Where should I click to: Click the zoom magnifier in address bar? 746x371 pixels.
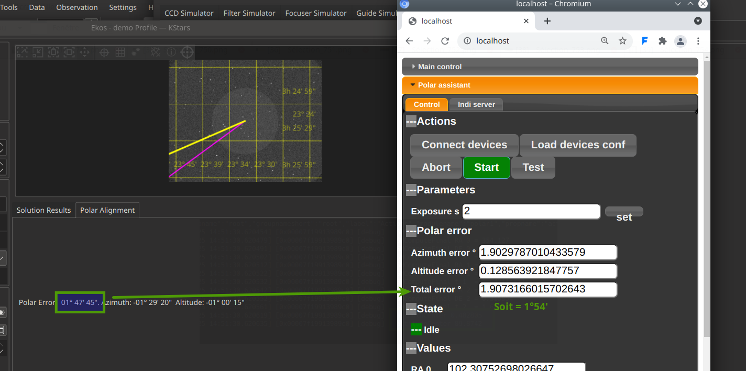tap(605, 41)
